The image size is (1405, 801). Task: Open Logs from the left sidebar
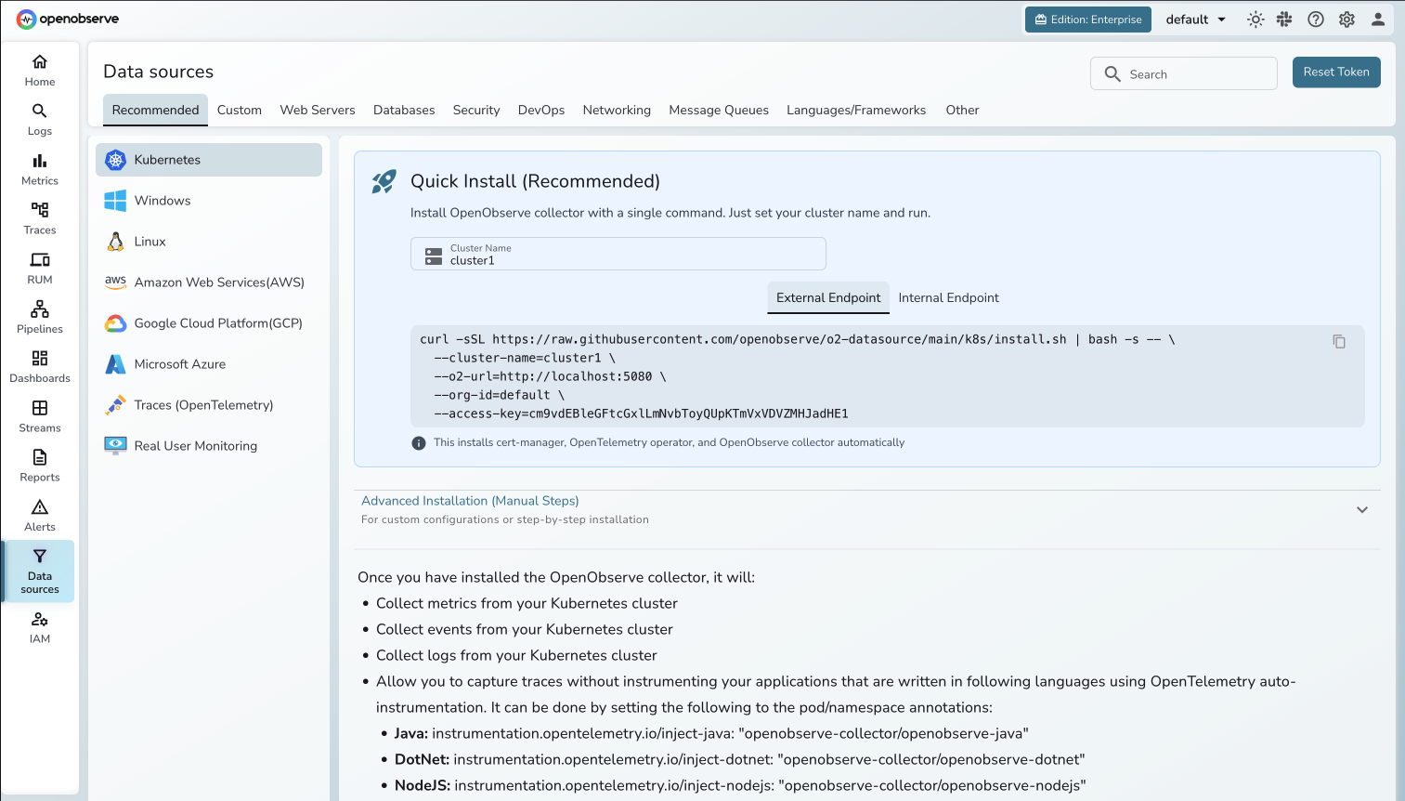point(39,119)
